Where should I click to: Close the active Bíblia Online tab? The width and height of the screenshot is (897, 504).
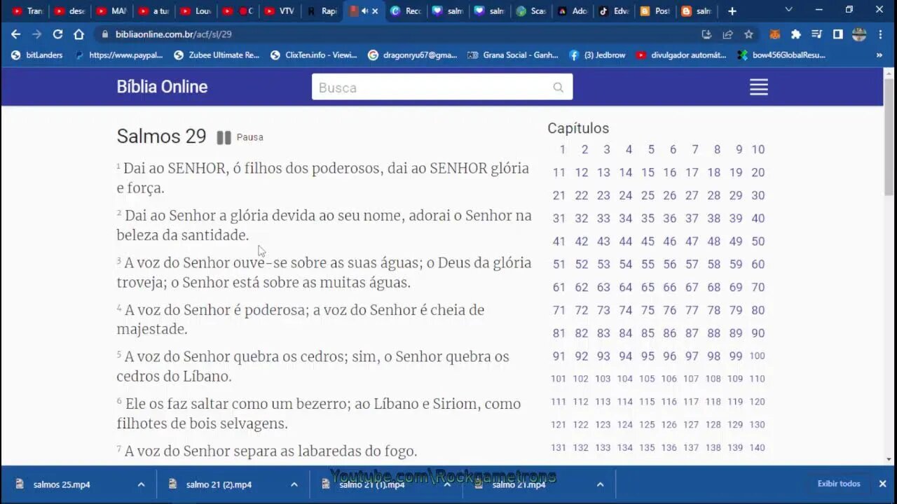click(x=375, y=11)
